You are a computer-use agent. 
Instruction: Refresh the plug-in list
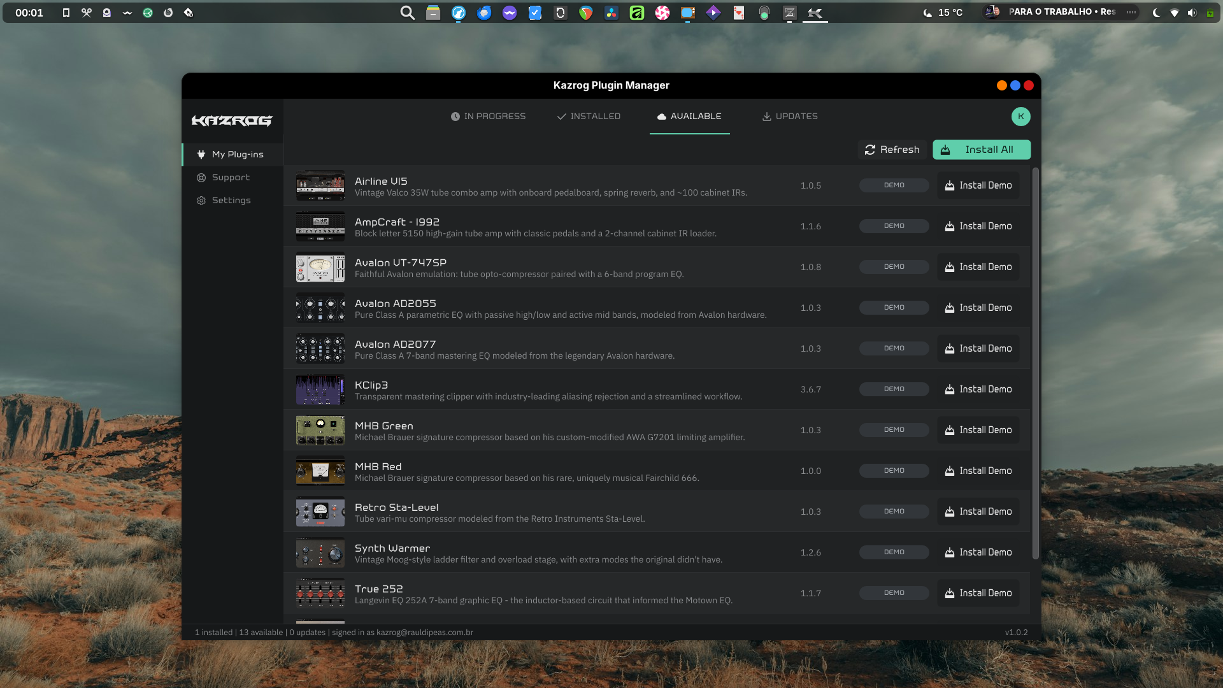click(x=892, y=150)
